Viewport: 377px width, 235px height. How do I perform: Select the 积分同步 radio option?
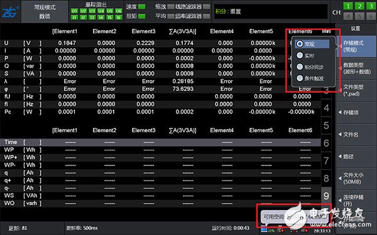coord(300,66)
